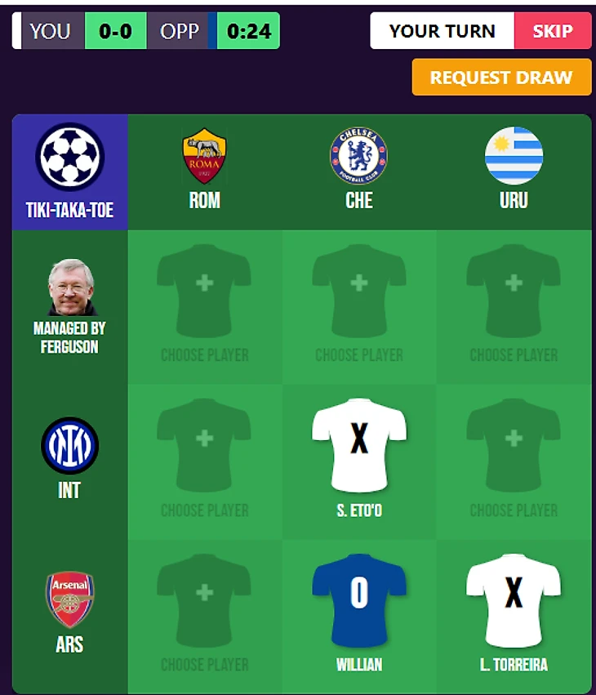Click the 0:24 countdown timer
596x695 pixels.
click(248, 30)
